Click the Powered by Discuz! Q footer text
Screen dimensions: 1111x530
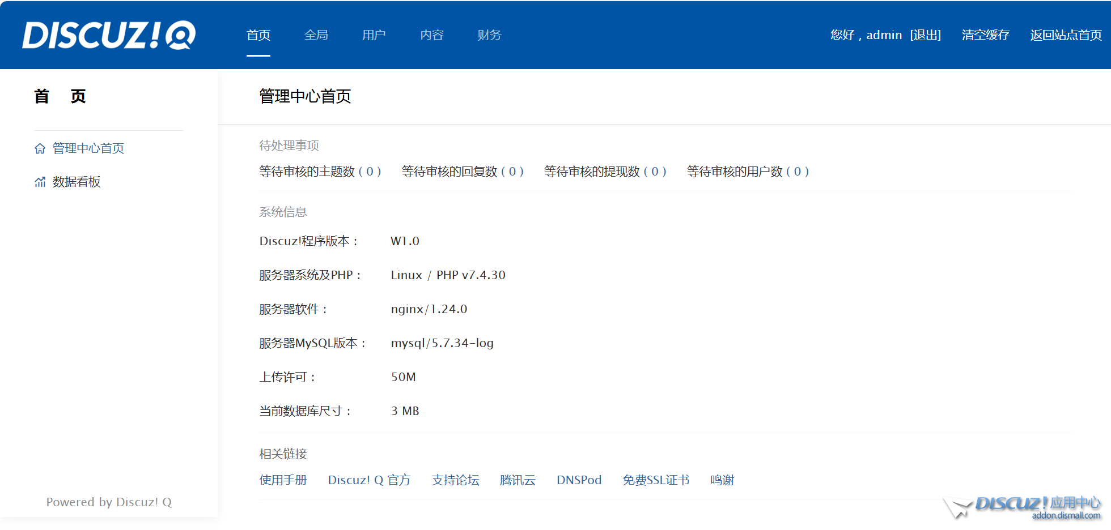[x=109, y=502]
